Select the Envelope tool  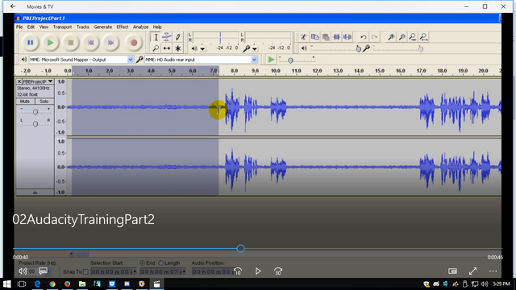(x=167, y=37)
